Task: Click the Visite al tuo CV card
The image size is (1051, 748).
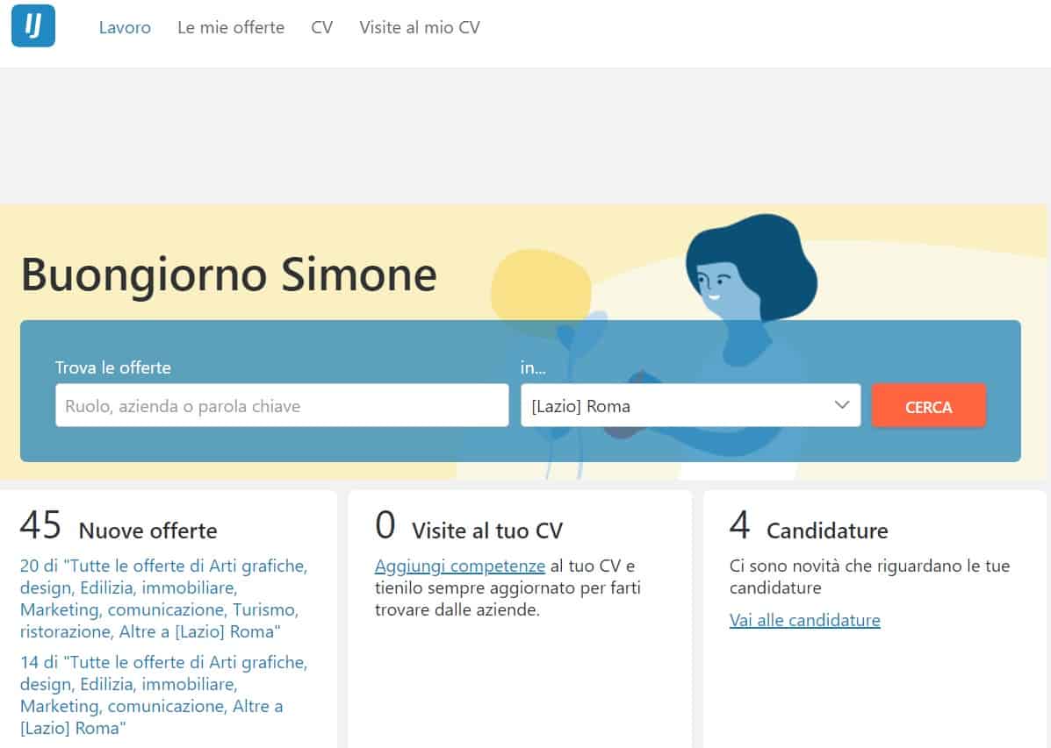Action: point(485,528)
